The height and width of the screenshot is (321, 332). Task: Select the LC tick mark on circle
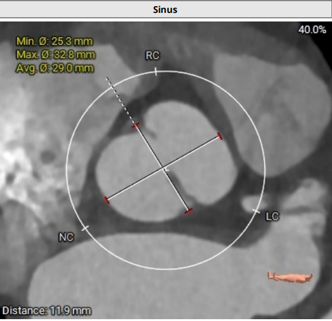[256, 211]
